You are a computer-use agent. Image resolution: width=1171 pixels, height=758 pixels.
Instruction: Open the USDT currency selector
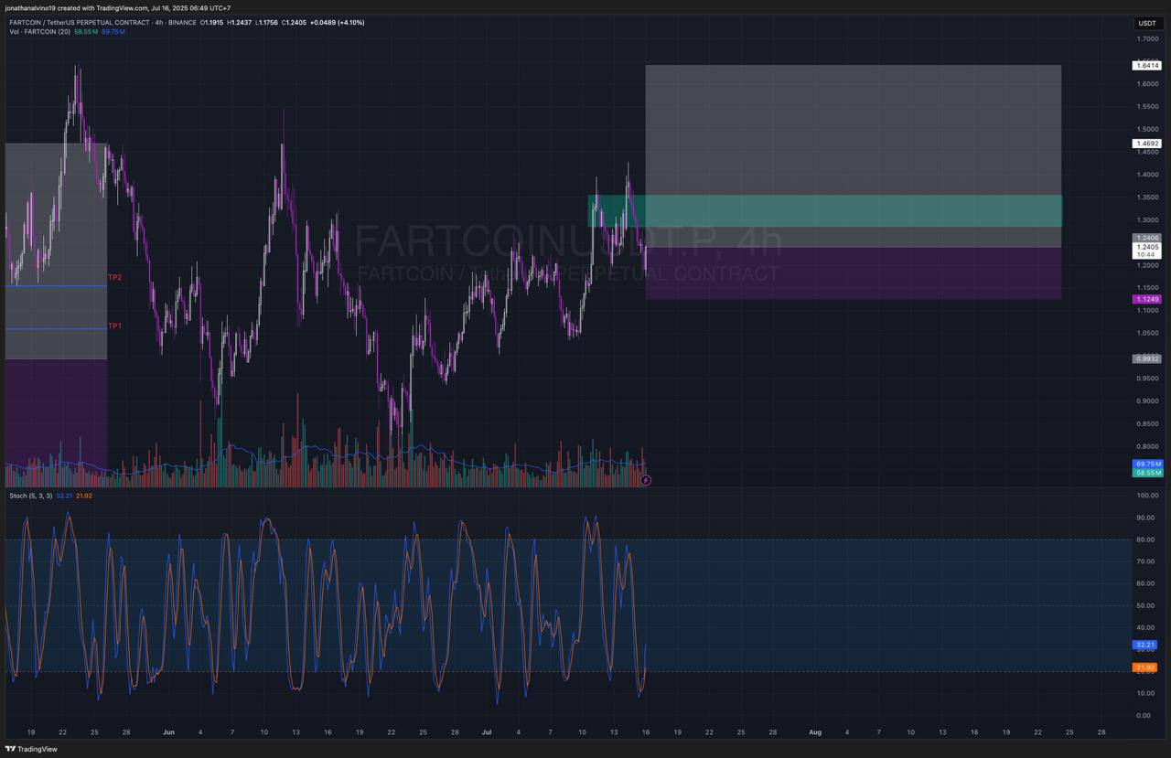coord(1146,23)
